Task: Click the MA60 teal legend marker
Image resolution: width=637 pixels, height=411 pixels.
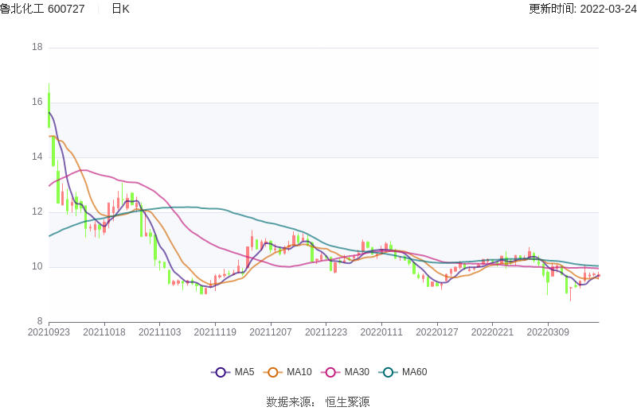Action: [389, 372]
